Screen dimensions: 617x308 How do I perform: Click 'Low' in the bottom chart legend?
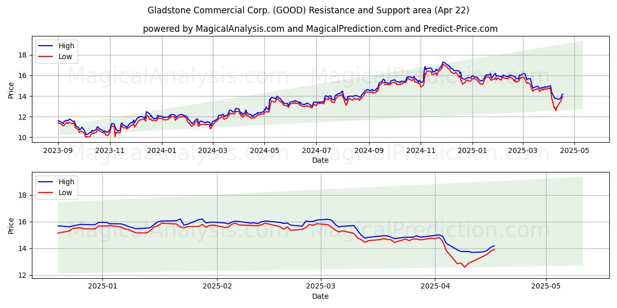coord(65,193)
